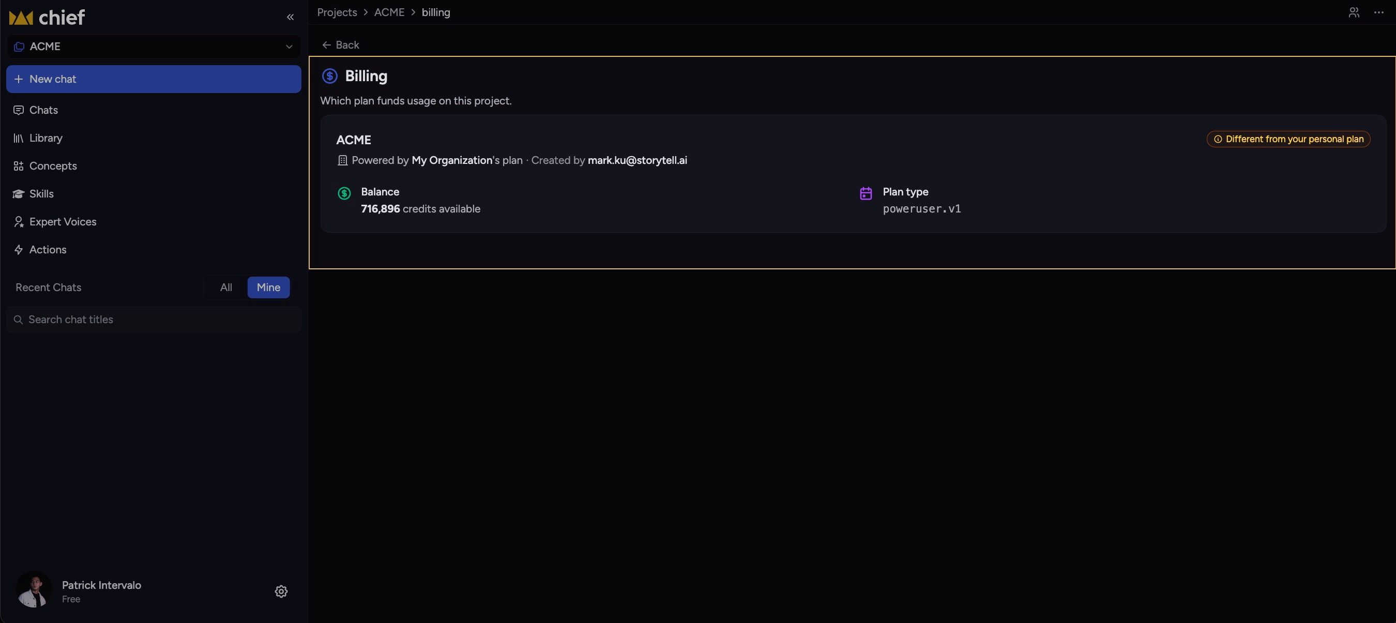Click the chief logo icon

tap(21, 18)
